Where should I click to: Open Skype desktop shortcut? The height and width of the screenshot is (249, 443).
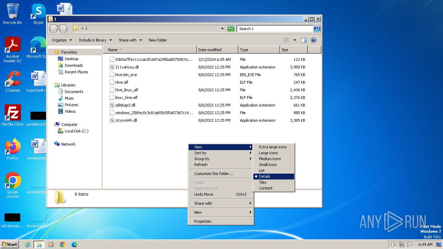coord(38,14)
